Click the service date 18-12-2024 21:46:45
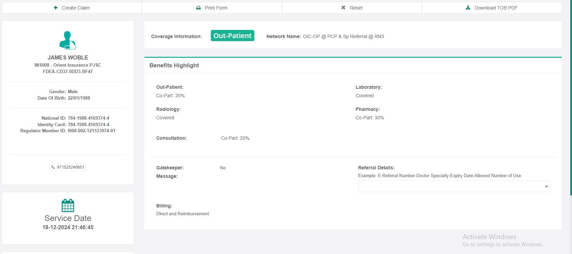The height and width of the screenshot is (254, 572). (x=68, y=227)
